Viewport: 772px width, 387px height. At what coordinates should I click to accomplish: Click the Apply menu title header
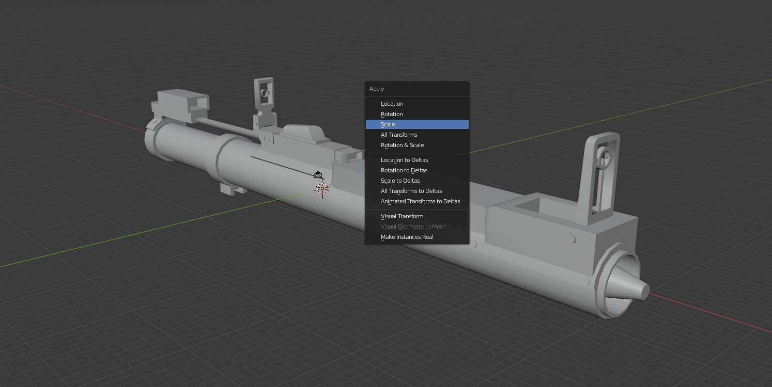[x=377, y=89]
